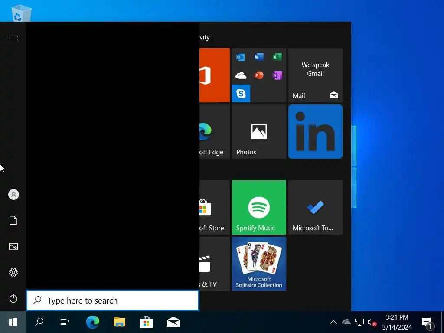Open Settings gear in Start menu

pyautogui.click(x=13, y=272)
